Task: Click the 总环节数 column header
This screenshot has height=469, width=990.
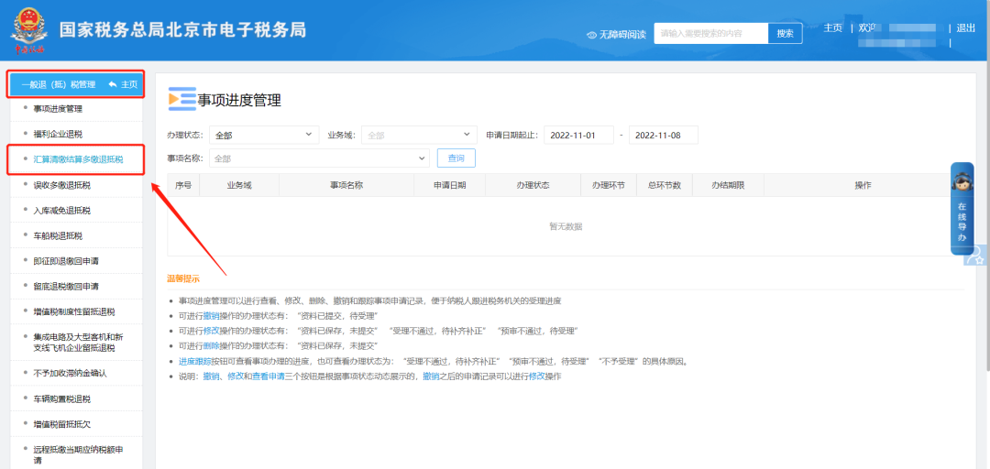Action: (x=665, y=186)
